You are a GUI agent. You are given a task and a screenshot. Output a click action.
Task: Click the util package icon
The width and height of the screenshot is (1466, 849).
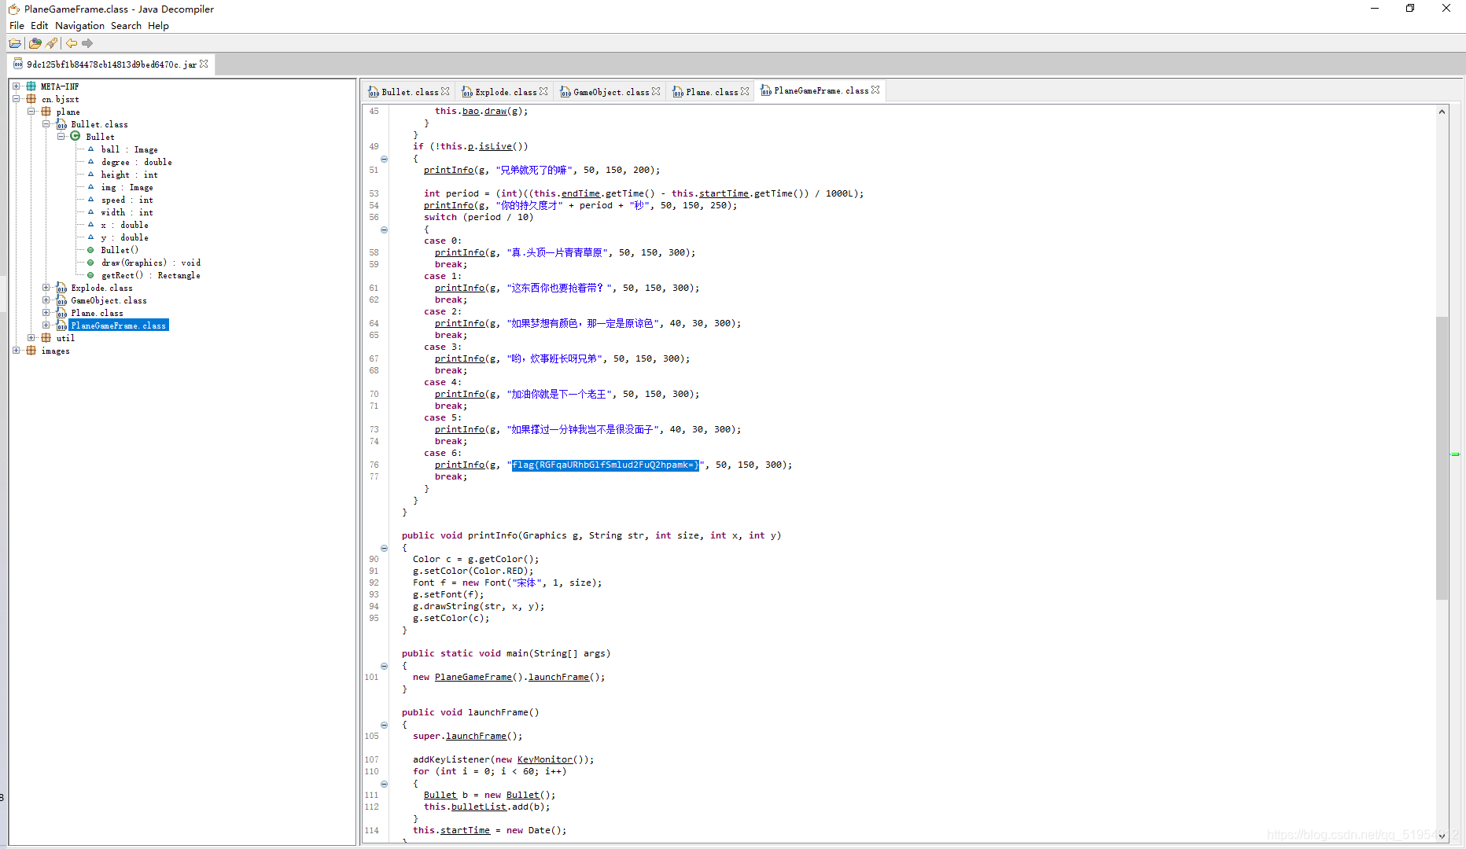tap(46, 338)
